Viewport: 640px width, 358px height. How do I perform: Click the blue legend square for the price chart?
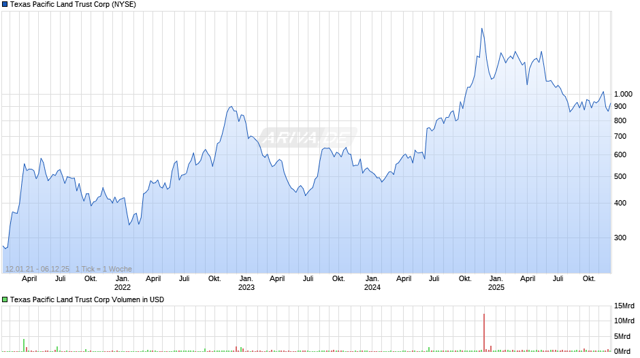pyautogui.click(x=5, y=5)
